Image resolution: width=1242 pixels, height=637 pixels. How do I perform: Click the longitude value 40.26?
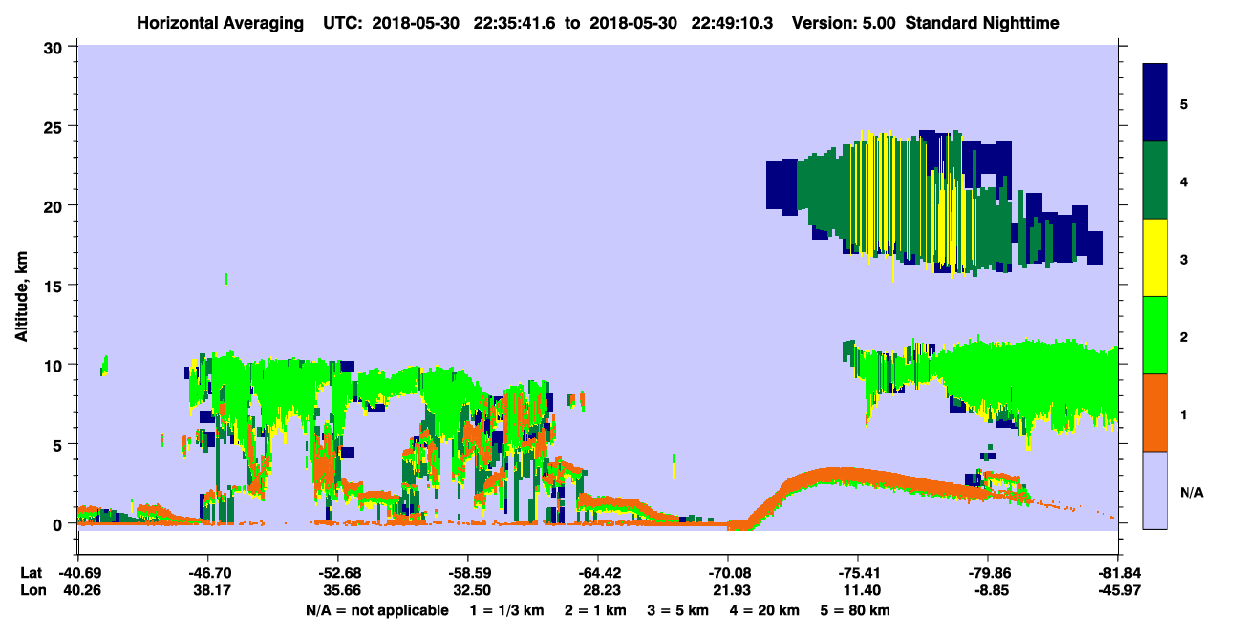tap(77, 590)
